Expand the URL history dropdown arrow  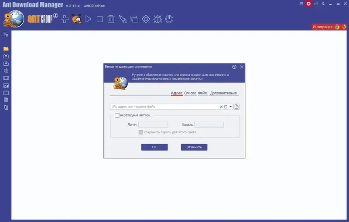(x=231, y=107)
